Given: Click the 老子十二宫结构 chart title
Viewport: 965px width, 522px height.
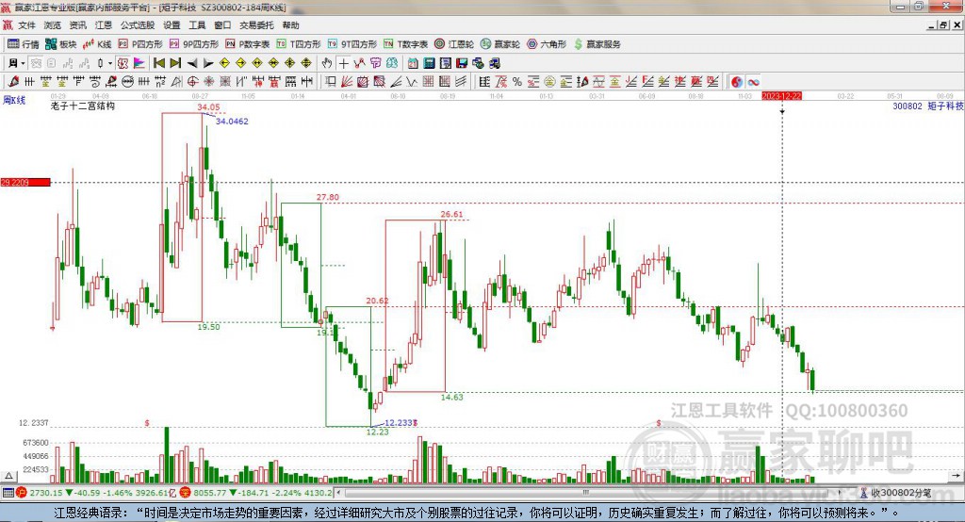Looking at the screenshot, I should pos(83,106).
